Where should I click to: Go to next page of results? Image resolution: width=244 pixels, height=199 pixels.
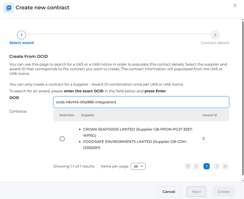[217, 166]
